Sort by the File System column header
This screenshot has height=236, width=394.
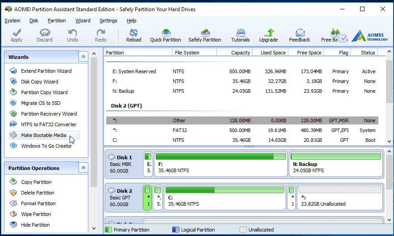(194, 53)
